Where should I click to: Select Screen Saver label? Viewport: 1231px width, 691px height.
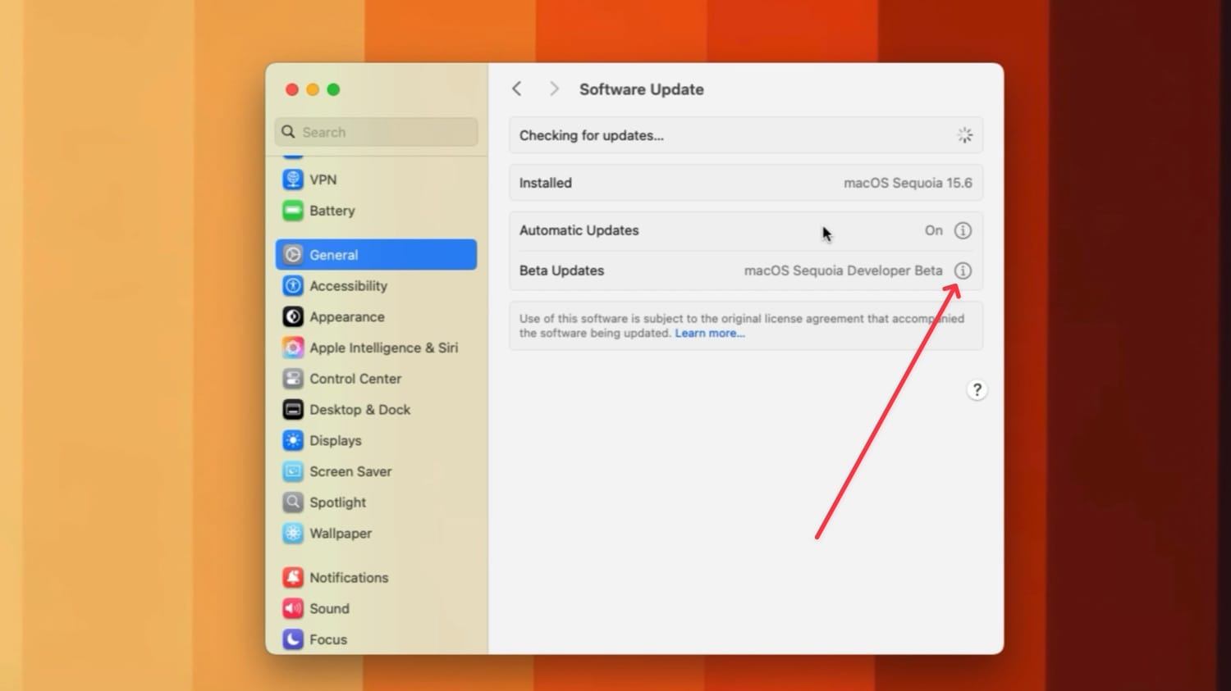coord(350,471)
